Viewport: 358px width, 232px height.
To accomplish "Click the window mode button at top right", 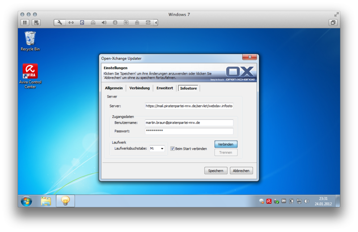I will [333, 23].
